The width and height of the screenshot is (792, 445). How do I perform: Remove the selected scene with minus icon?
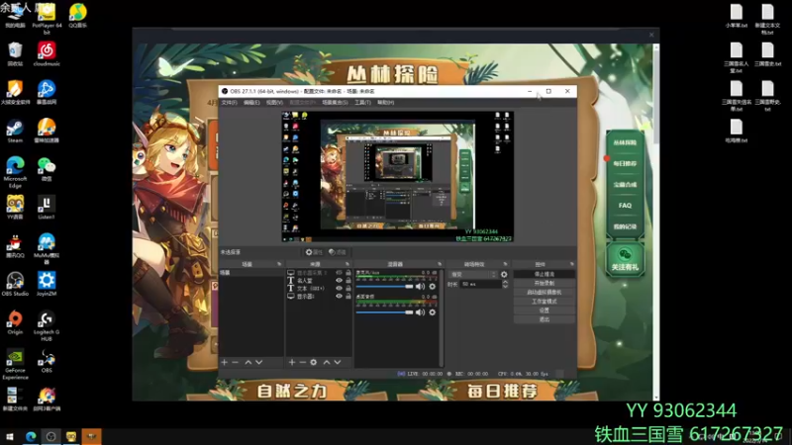[235, 362]
